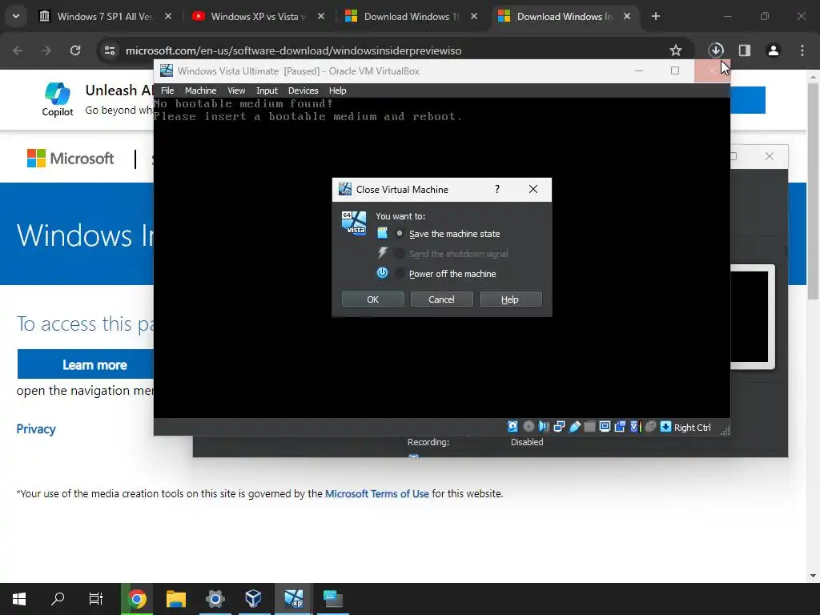The height and width of the screenshot is (615, 820).
Task: Open Chrome three-dot menu
Action: 802,50
